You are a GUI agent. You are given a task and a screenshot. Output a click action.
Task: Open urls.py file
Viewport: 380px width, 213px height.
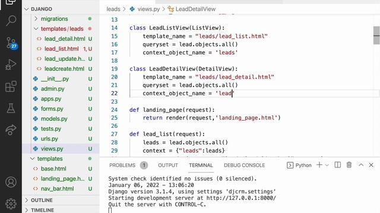coord(49,139)
